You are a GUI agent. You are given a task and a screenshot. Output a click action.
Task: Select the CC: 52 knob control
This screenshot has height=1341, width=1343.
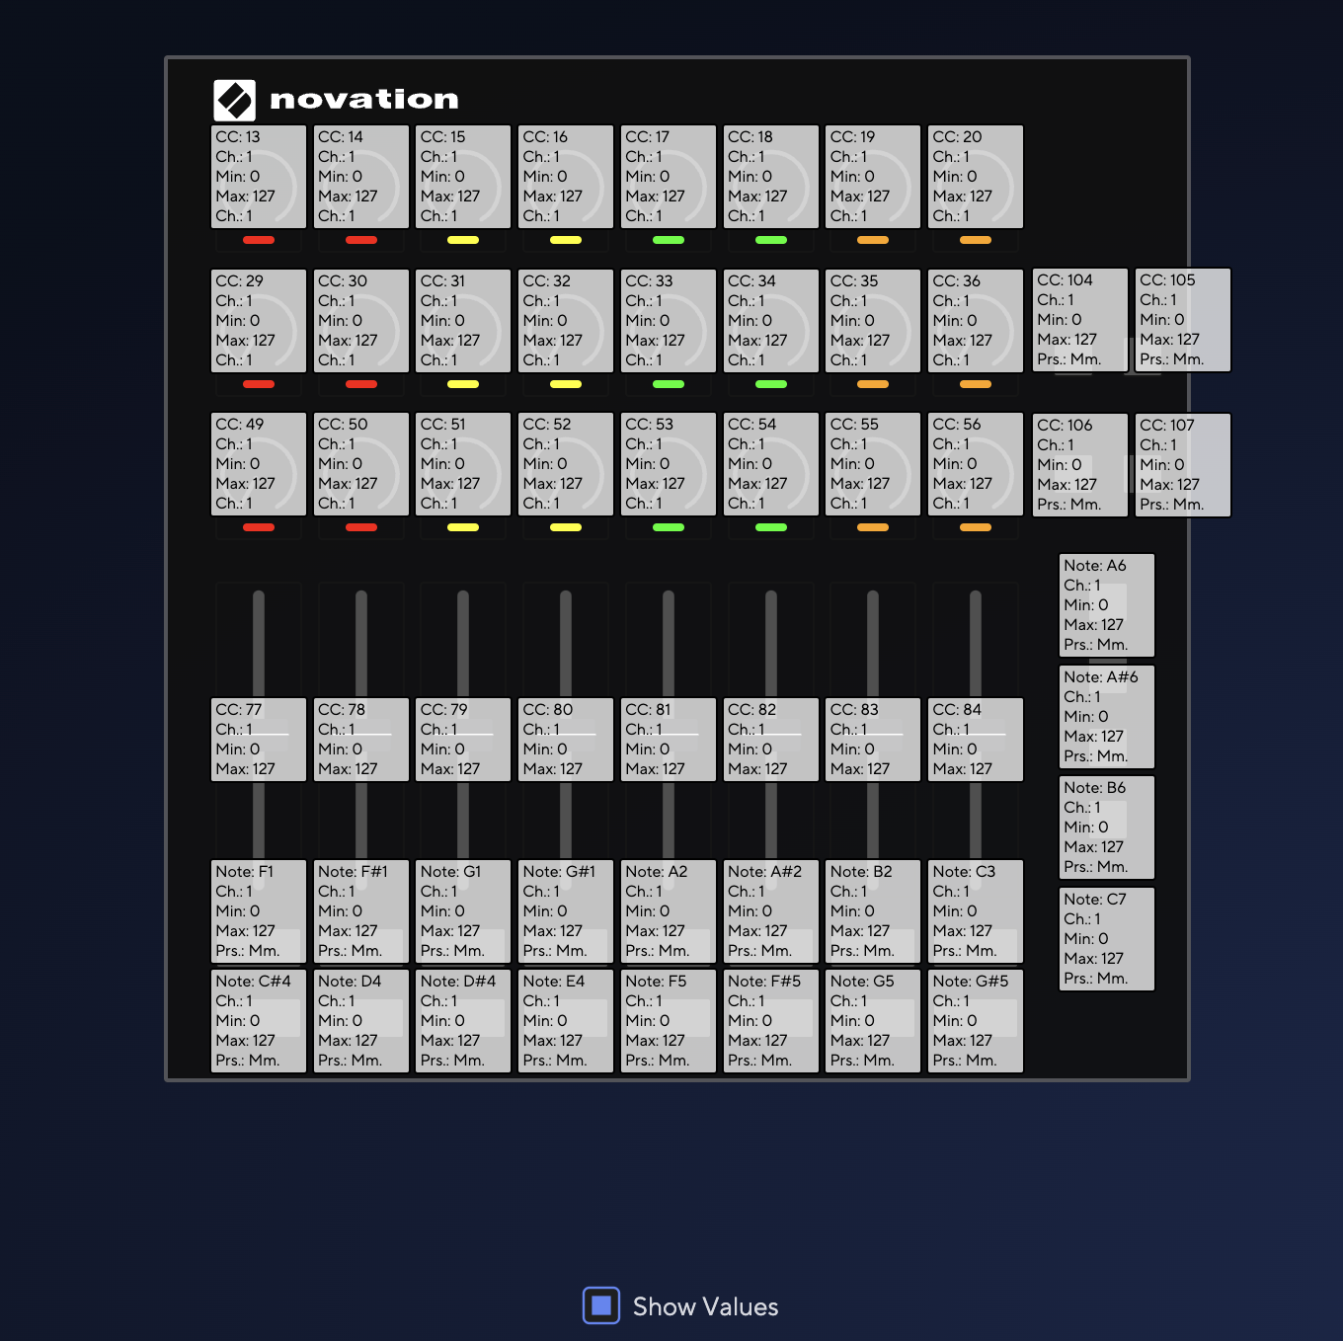pos(566,464)
